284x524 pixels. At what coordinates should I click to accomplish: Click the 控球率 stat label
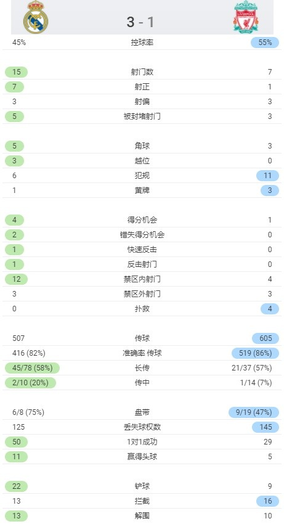tap(142, 43)
